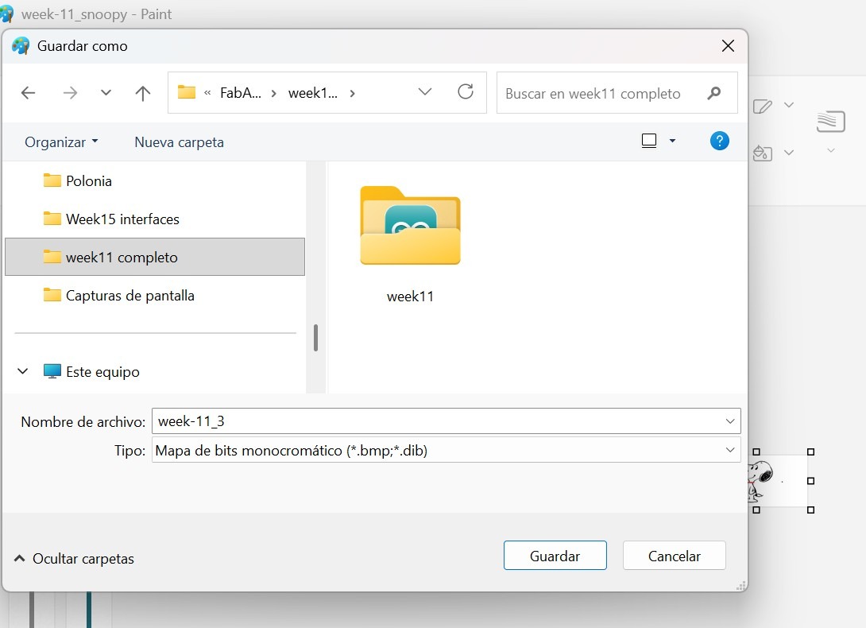Open the file name history dropdown

(730, 421)
